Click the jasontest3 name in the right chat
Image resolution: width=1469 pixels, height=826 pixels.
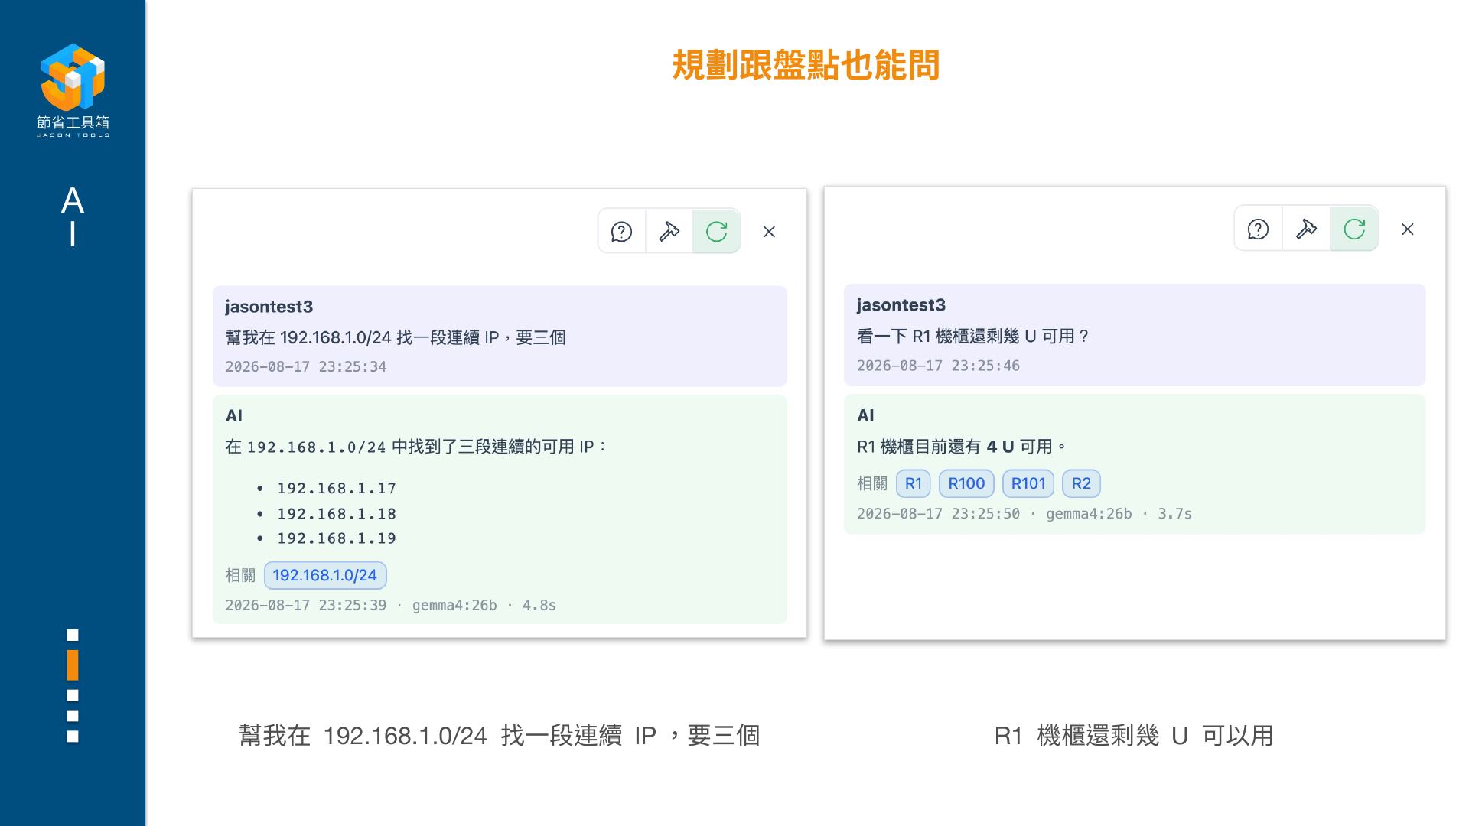pyautogui.click(x=901, y=305)
